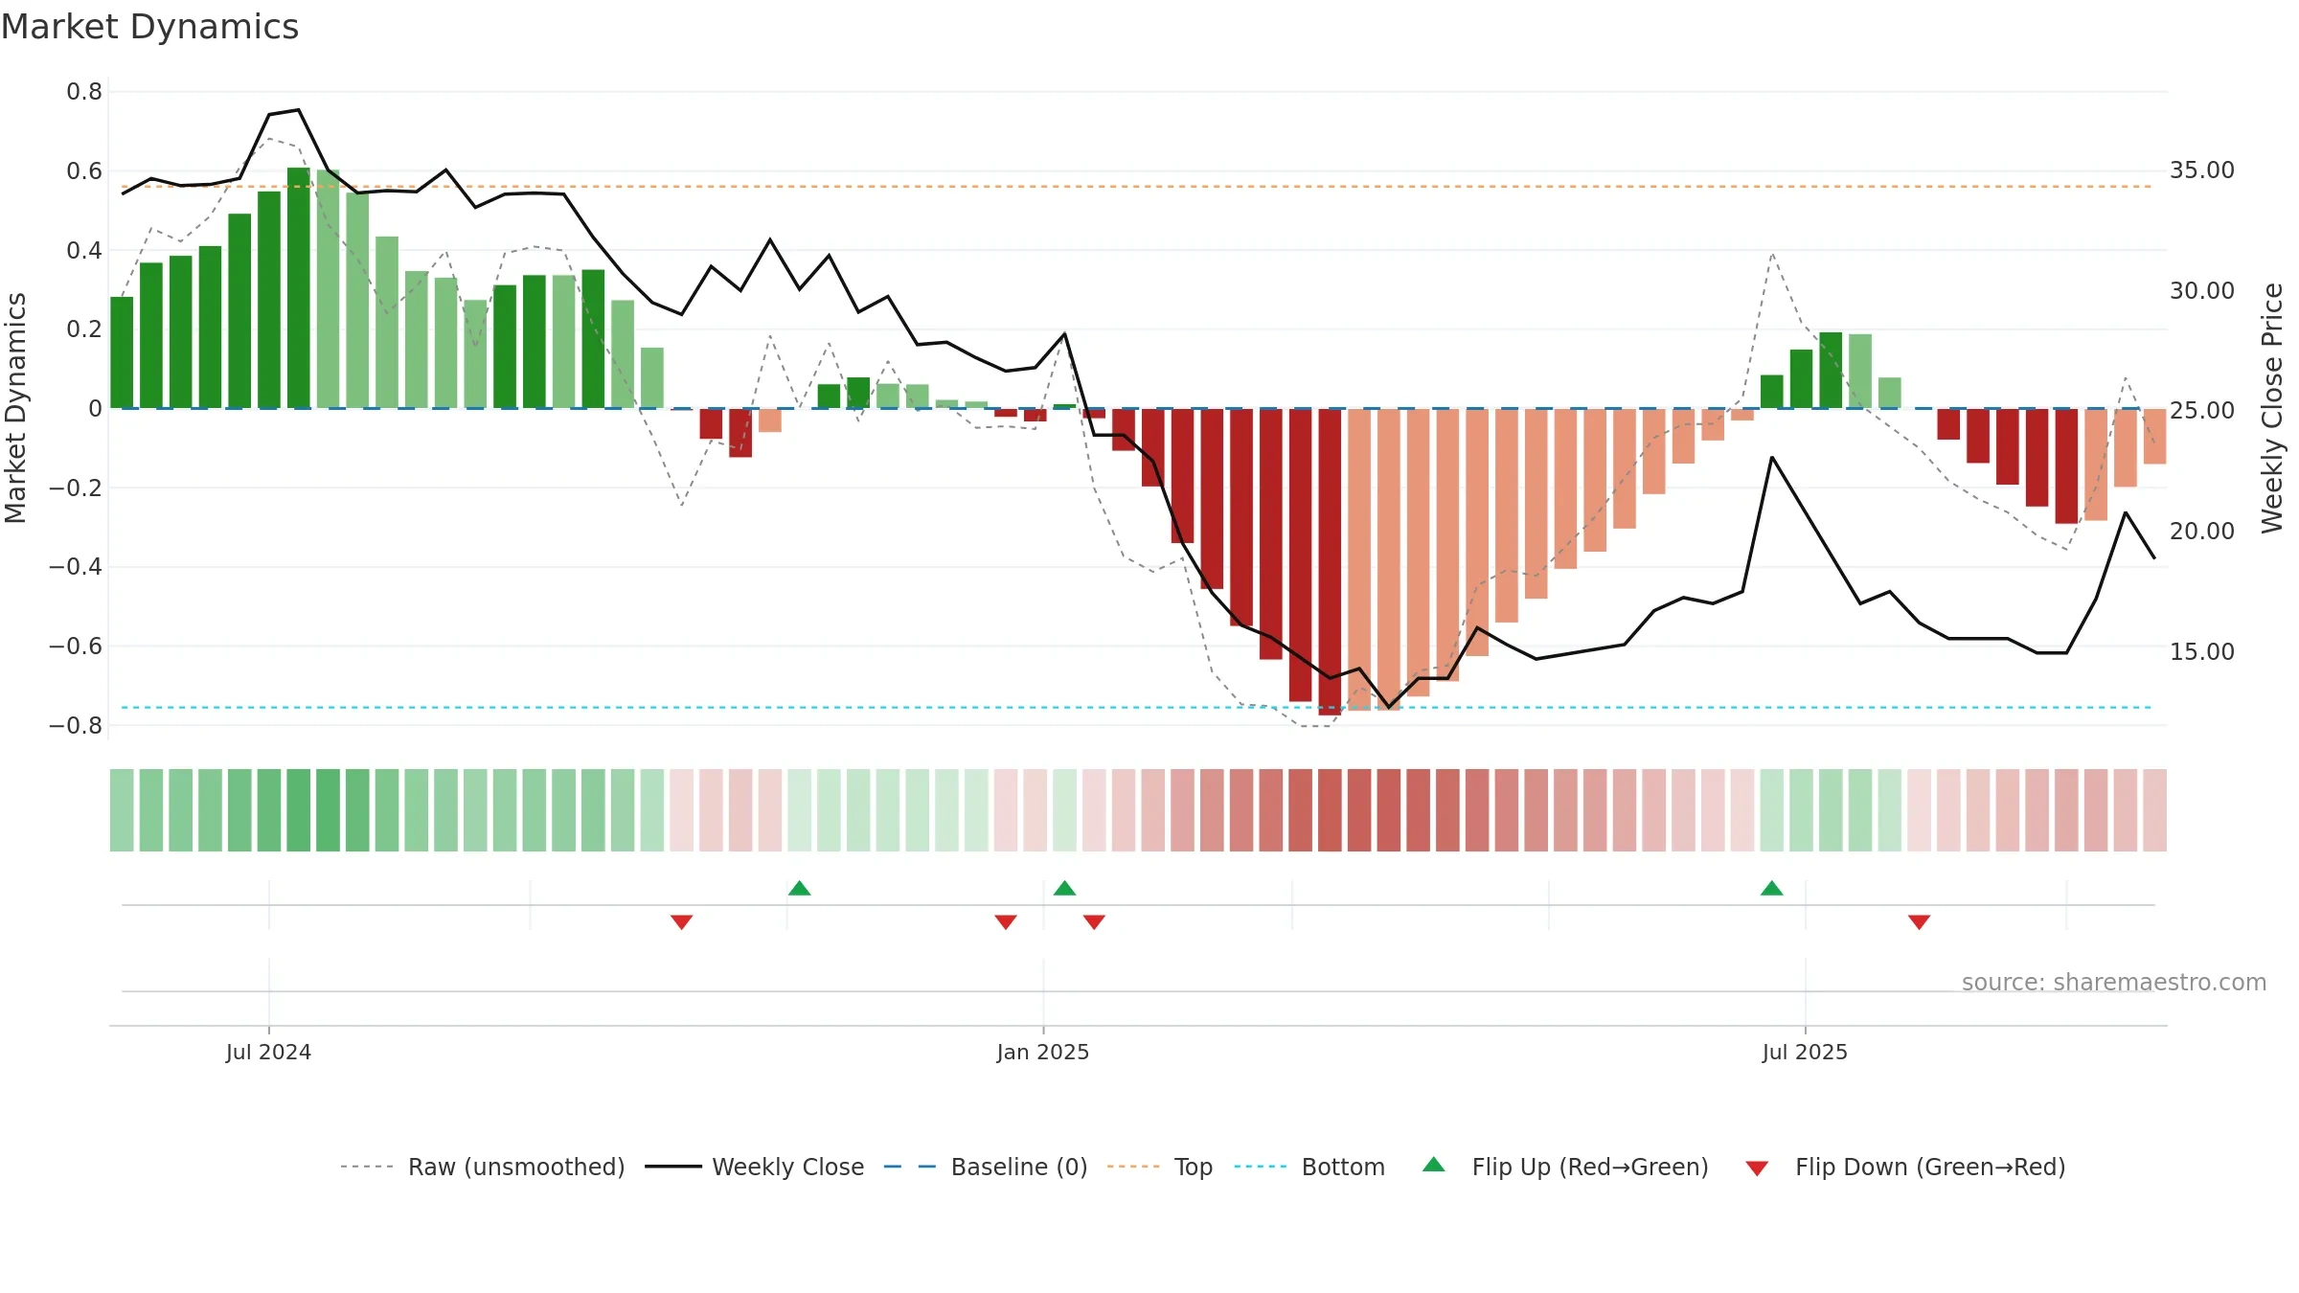
Task: Click the 0 baseline axis label
Action: (95, 409)
